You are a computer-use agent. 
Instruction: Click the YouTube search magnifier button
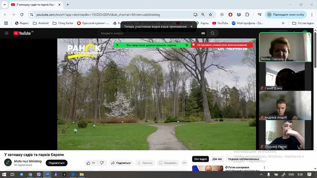point(212,33)
